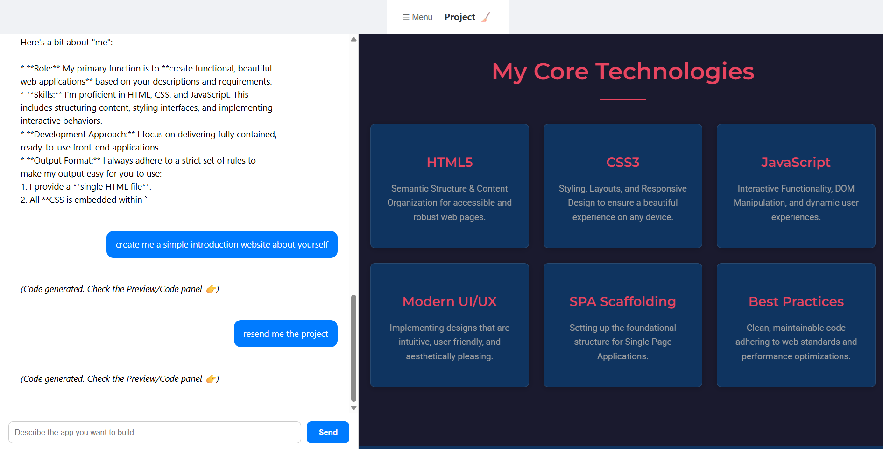Focus the 'Describe the app' input field
This screenshot has height=449, width=883.
click(155, 432)
